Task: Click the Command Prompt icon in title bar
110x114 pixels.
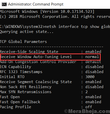Action: tap(4, 4)
